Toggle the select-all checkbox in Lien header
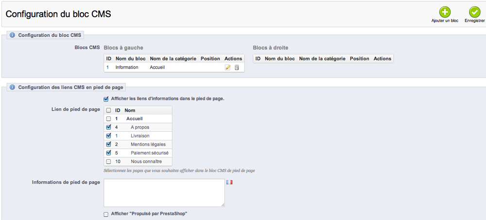Viewport: 486px width, 220px height. click(x=108, y=110)
